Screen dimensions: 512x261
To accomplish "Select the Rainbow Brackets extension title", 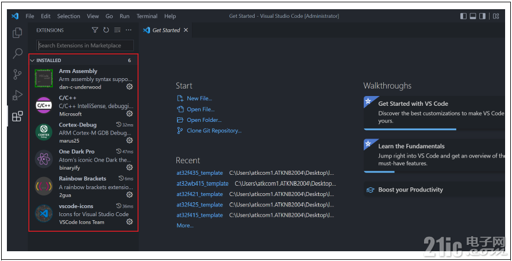I will pos(82,179).
